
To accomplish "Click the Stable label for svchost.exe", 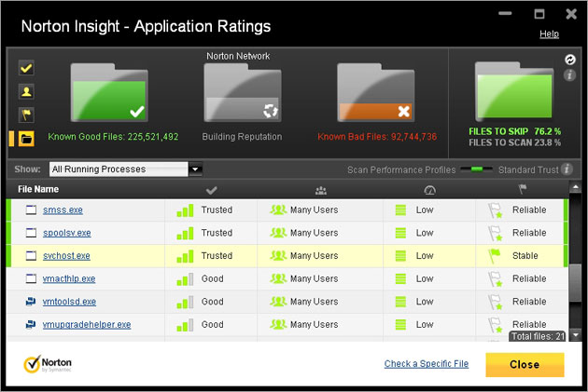I will (x=525, y=256).
